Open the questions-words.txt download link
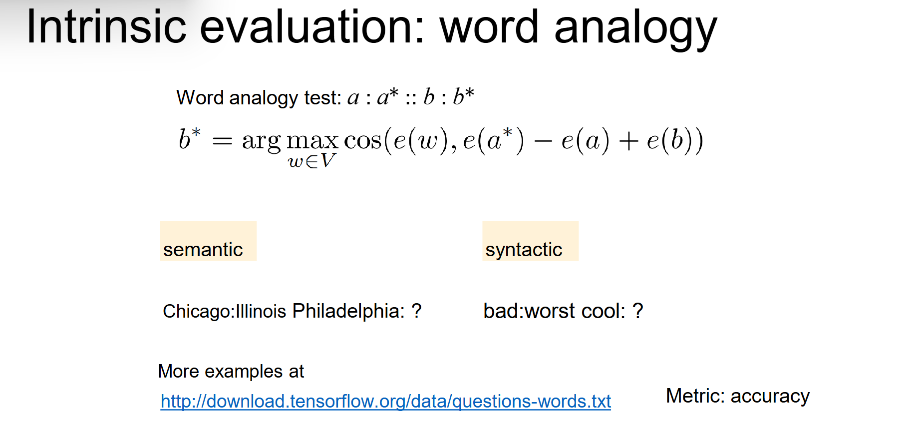Screen dimensions: 914x441 point(385,402)
